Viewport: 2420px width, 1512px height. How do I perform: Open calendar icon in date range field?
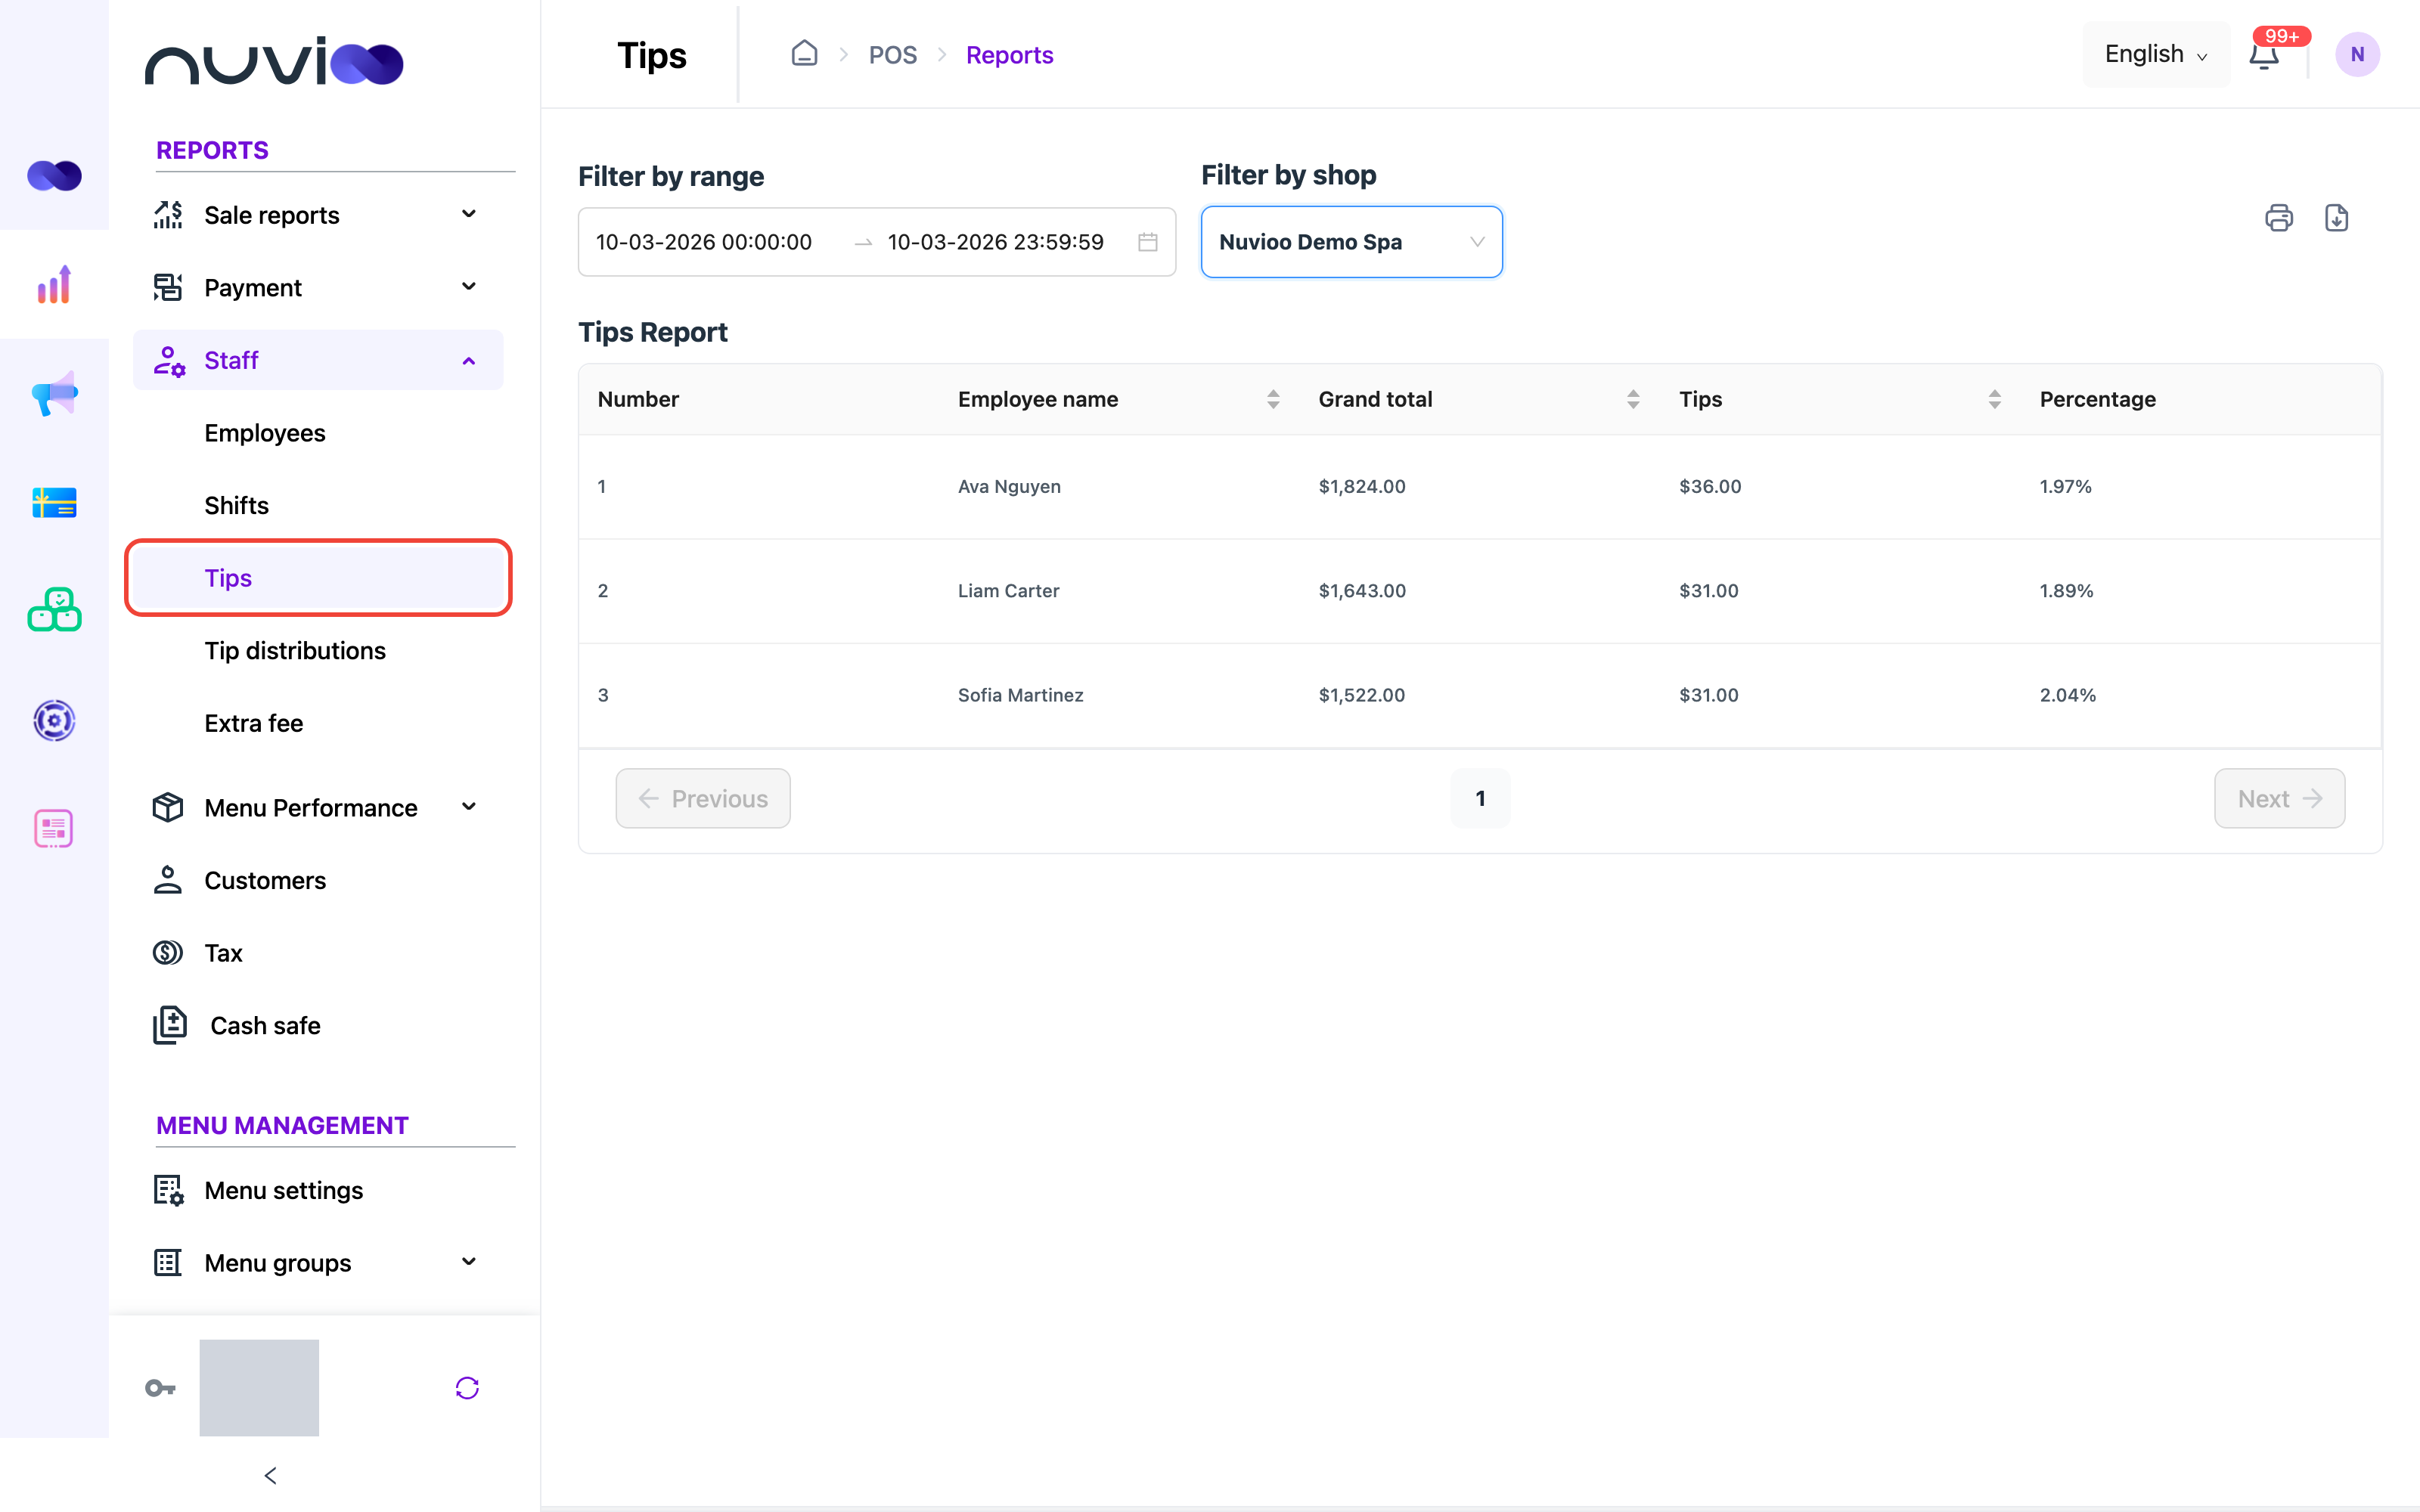(1148, 242)
